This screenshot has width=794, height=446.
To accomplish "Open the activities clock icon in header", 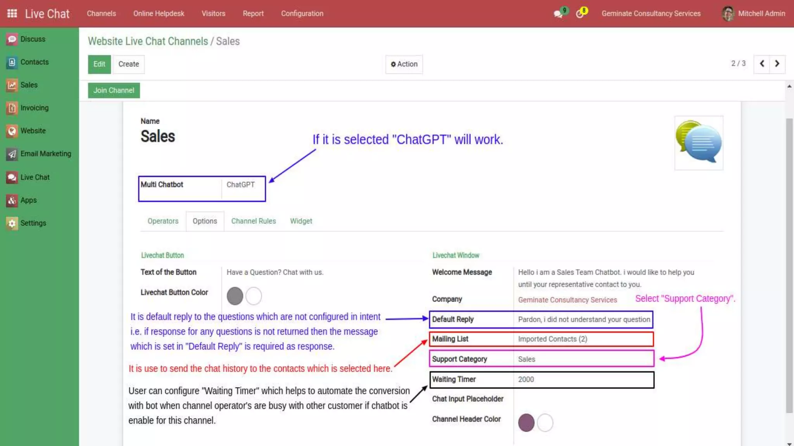I will click(580, 14).
